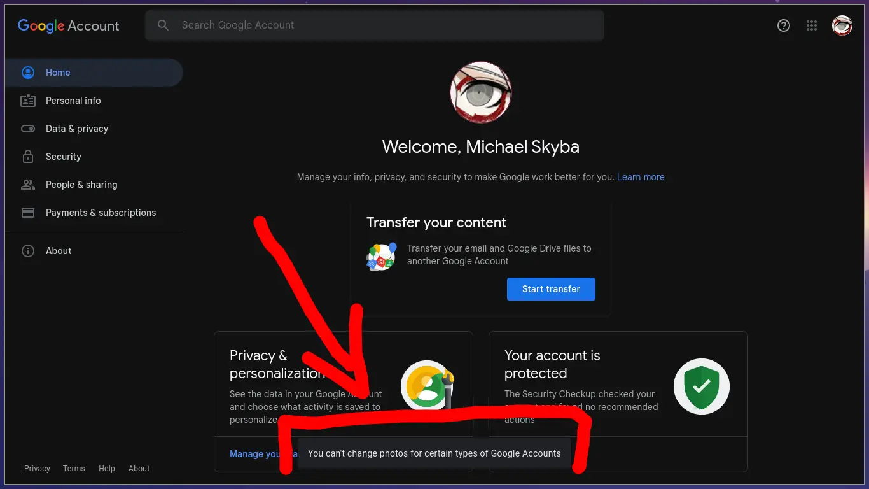Click the Privacy & personalization illustration
Screen dimensions: 869x489
click(x=428, y=387)
